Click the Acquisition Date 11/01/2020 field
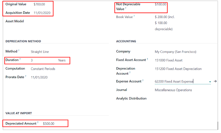Image resolution: width=221 pixels, height=133 pixels. [42, 13]
